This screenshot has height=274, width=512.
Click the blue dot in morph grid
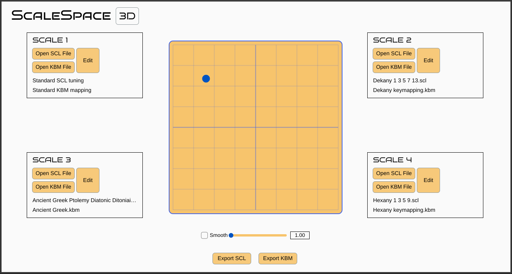click(206, 79)
